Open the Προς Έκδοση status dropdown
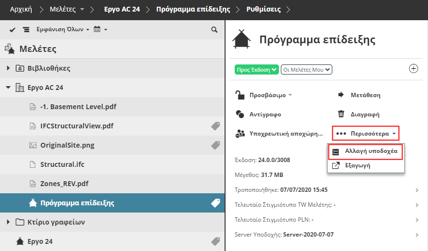The height and width of the screenshot is (251, 428). (257, 70)
